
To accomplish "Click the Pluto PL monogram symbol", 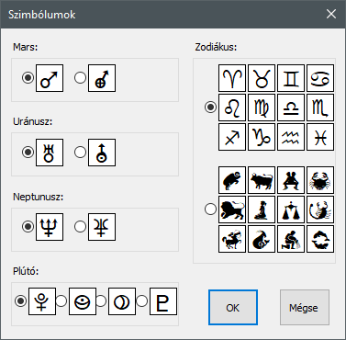I will coord(163,301).
